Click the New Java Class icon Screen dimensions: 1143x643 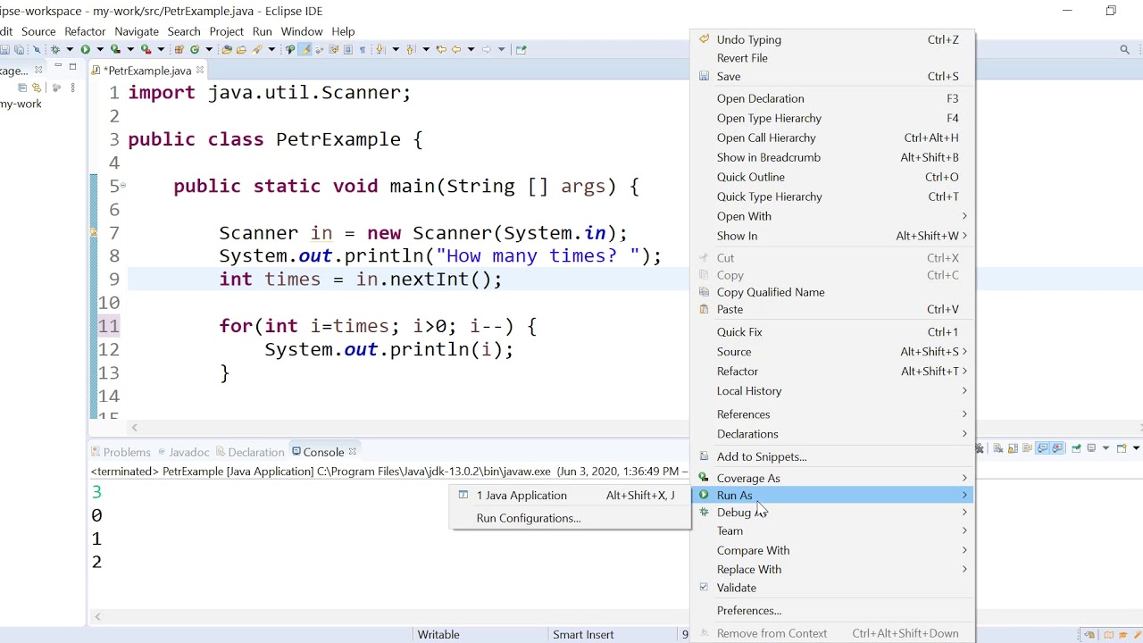tap(194, 50)
